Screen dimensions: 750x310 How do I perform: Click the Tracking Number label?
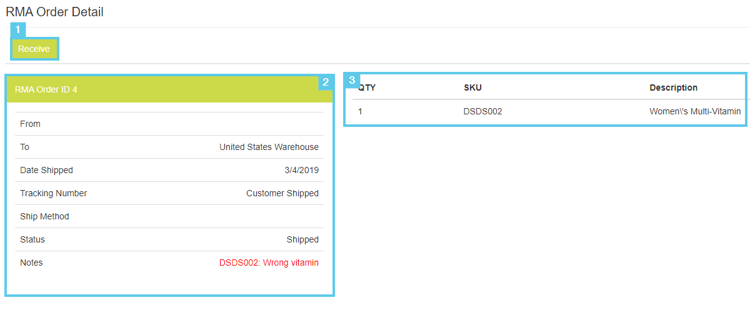pyautogui.click(x=53, y=193)
